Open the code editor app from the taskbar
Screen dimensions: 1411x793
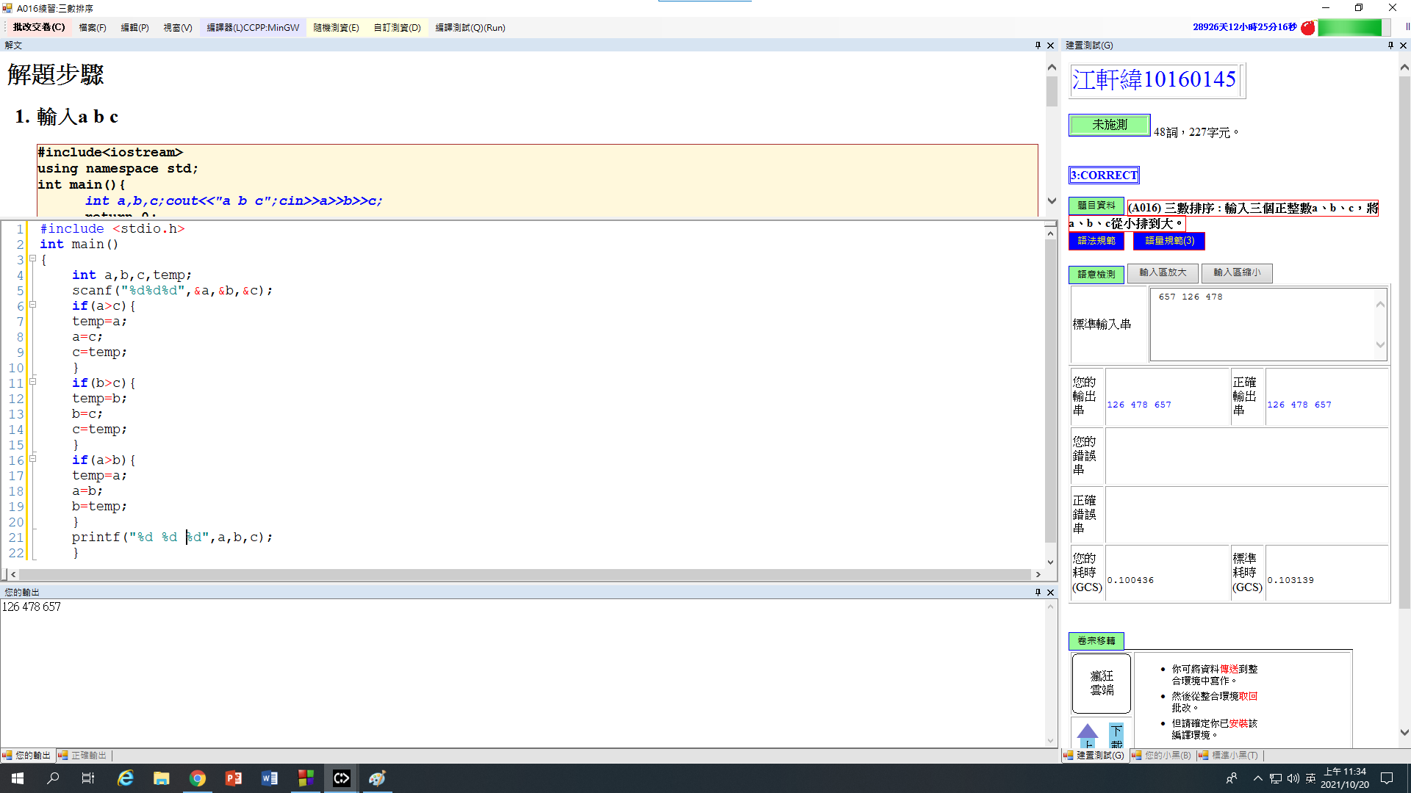point(341,778)
